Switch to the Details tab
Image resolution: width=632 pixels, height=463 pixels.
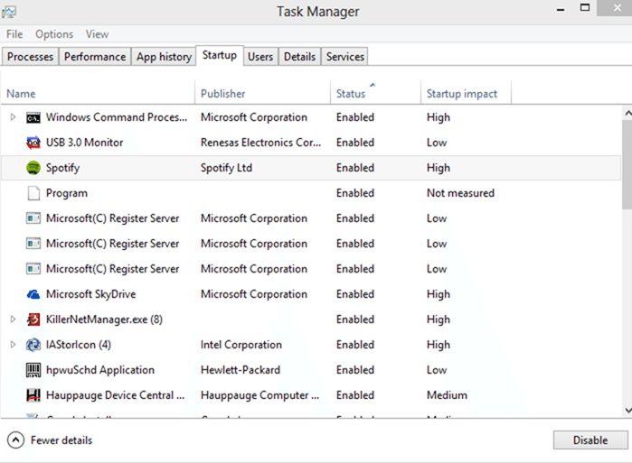(x=299, y=57)
